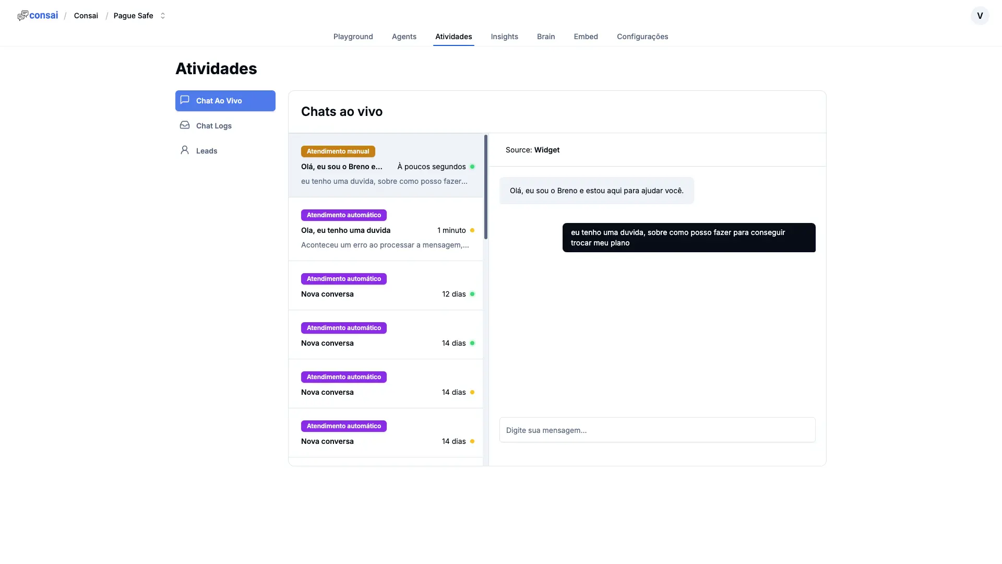Open the Insights tab
This screenshot has width=1002, height=564.
tap(504, 37)
